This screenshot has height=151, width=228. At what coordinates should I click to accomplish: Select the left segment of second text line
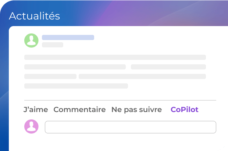(x=75, y=67)
